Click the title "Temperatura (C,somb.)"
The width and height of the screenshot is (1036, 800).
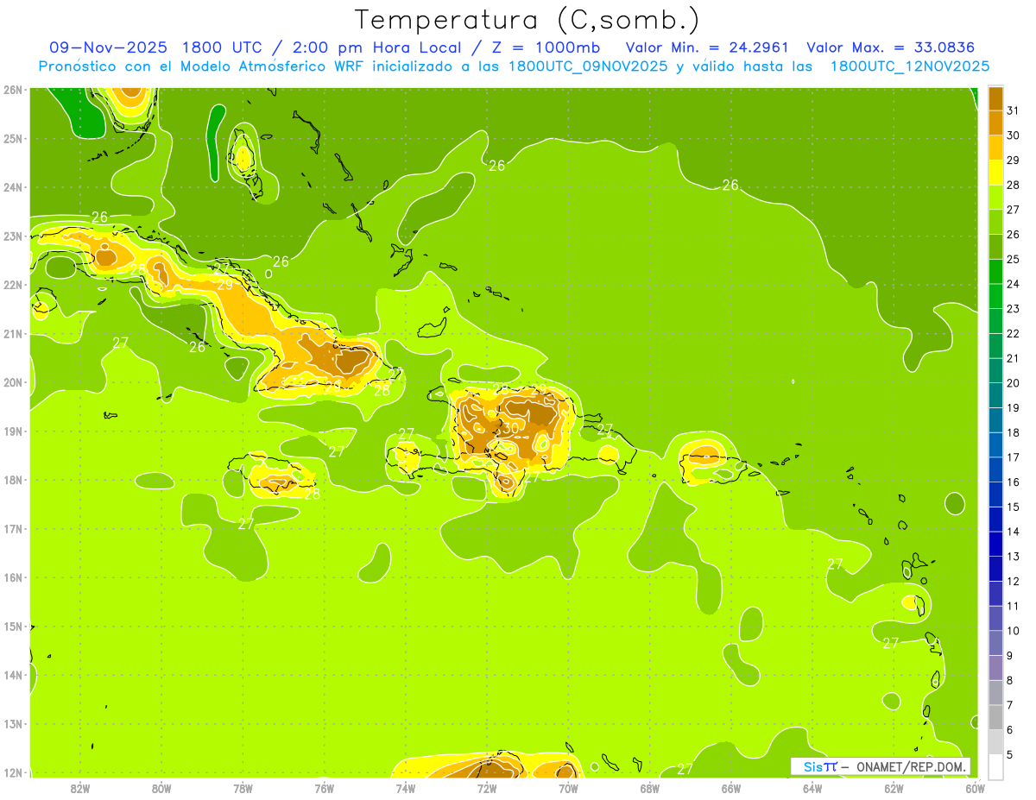click(x=527, y=20)
